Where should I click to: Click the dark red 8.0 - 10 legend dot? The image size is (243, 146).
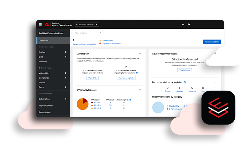coord(92,102)
